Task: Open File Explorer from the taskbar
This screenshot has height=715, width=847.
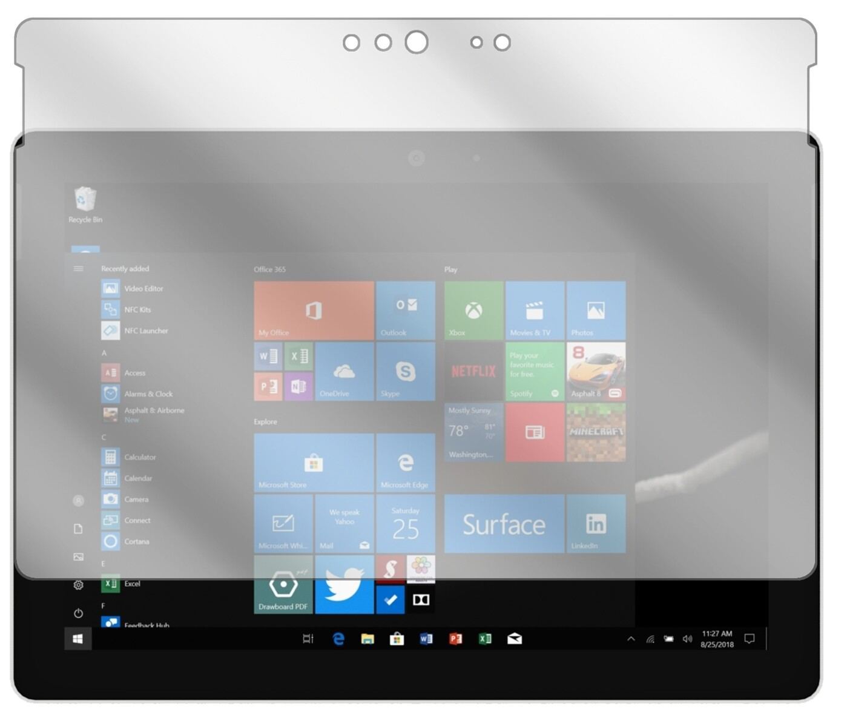Action: pyautogui.click(x=367, y=639)
